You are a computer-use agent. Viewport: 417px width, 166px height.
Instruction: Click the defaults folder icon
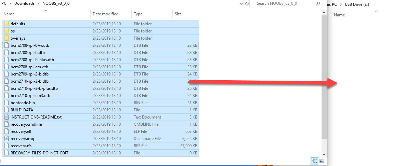tap(6, 24)
